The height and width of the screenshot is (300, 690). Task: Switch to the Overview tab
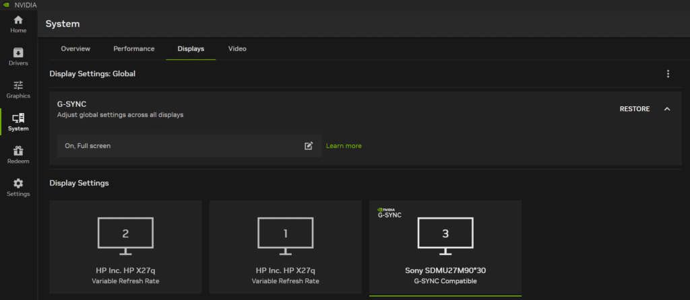point(75,48)
